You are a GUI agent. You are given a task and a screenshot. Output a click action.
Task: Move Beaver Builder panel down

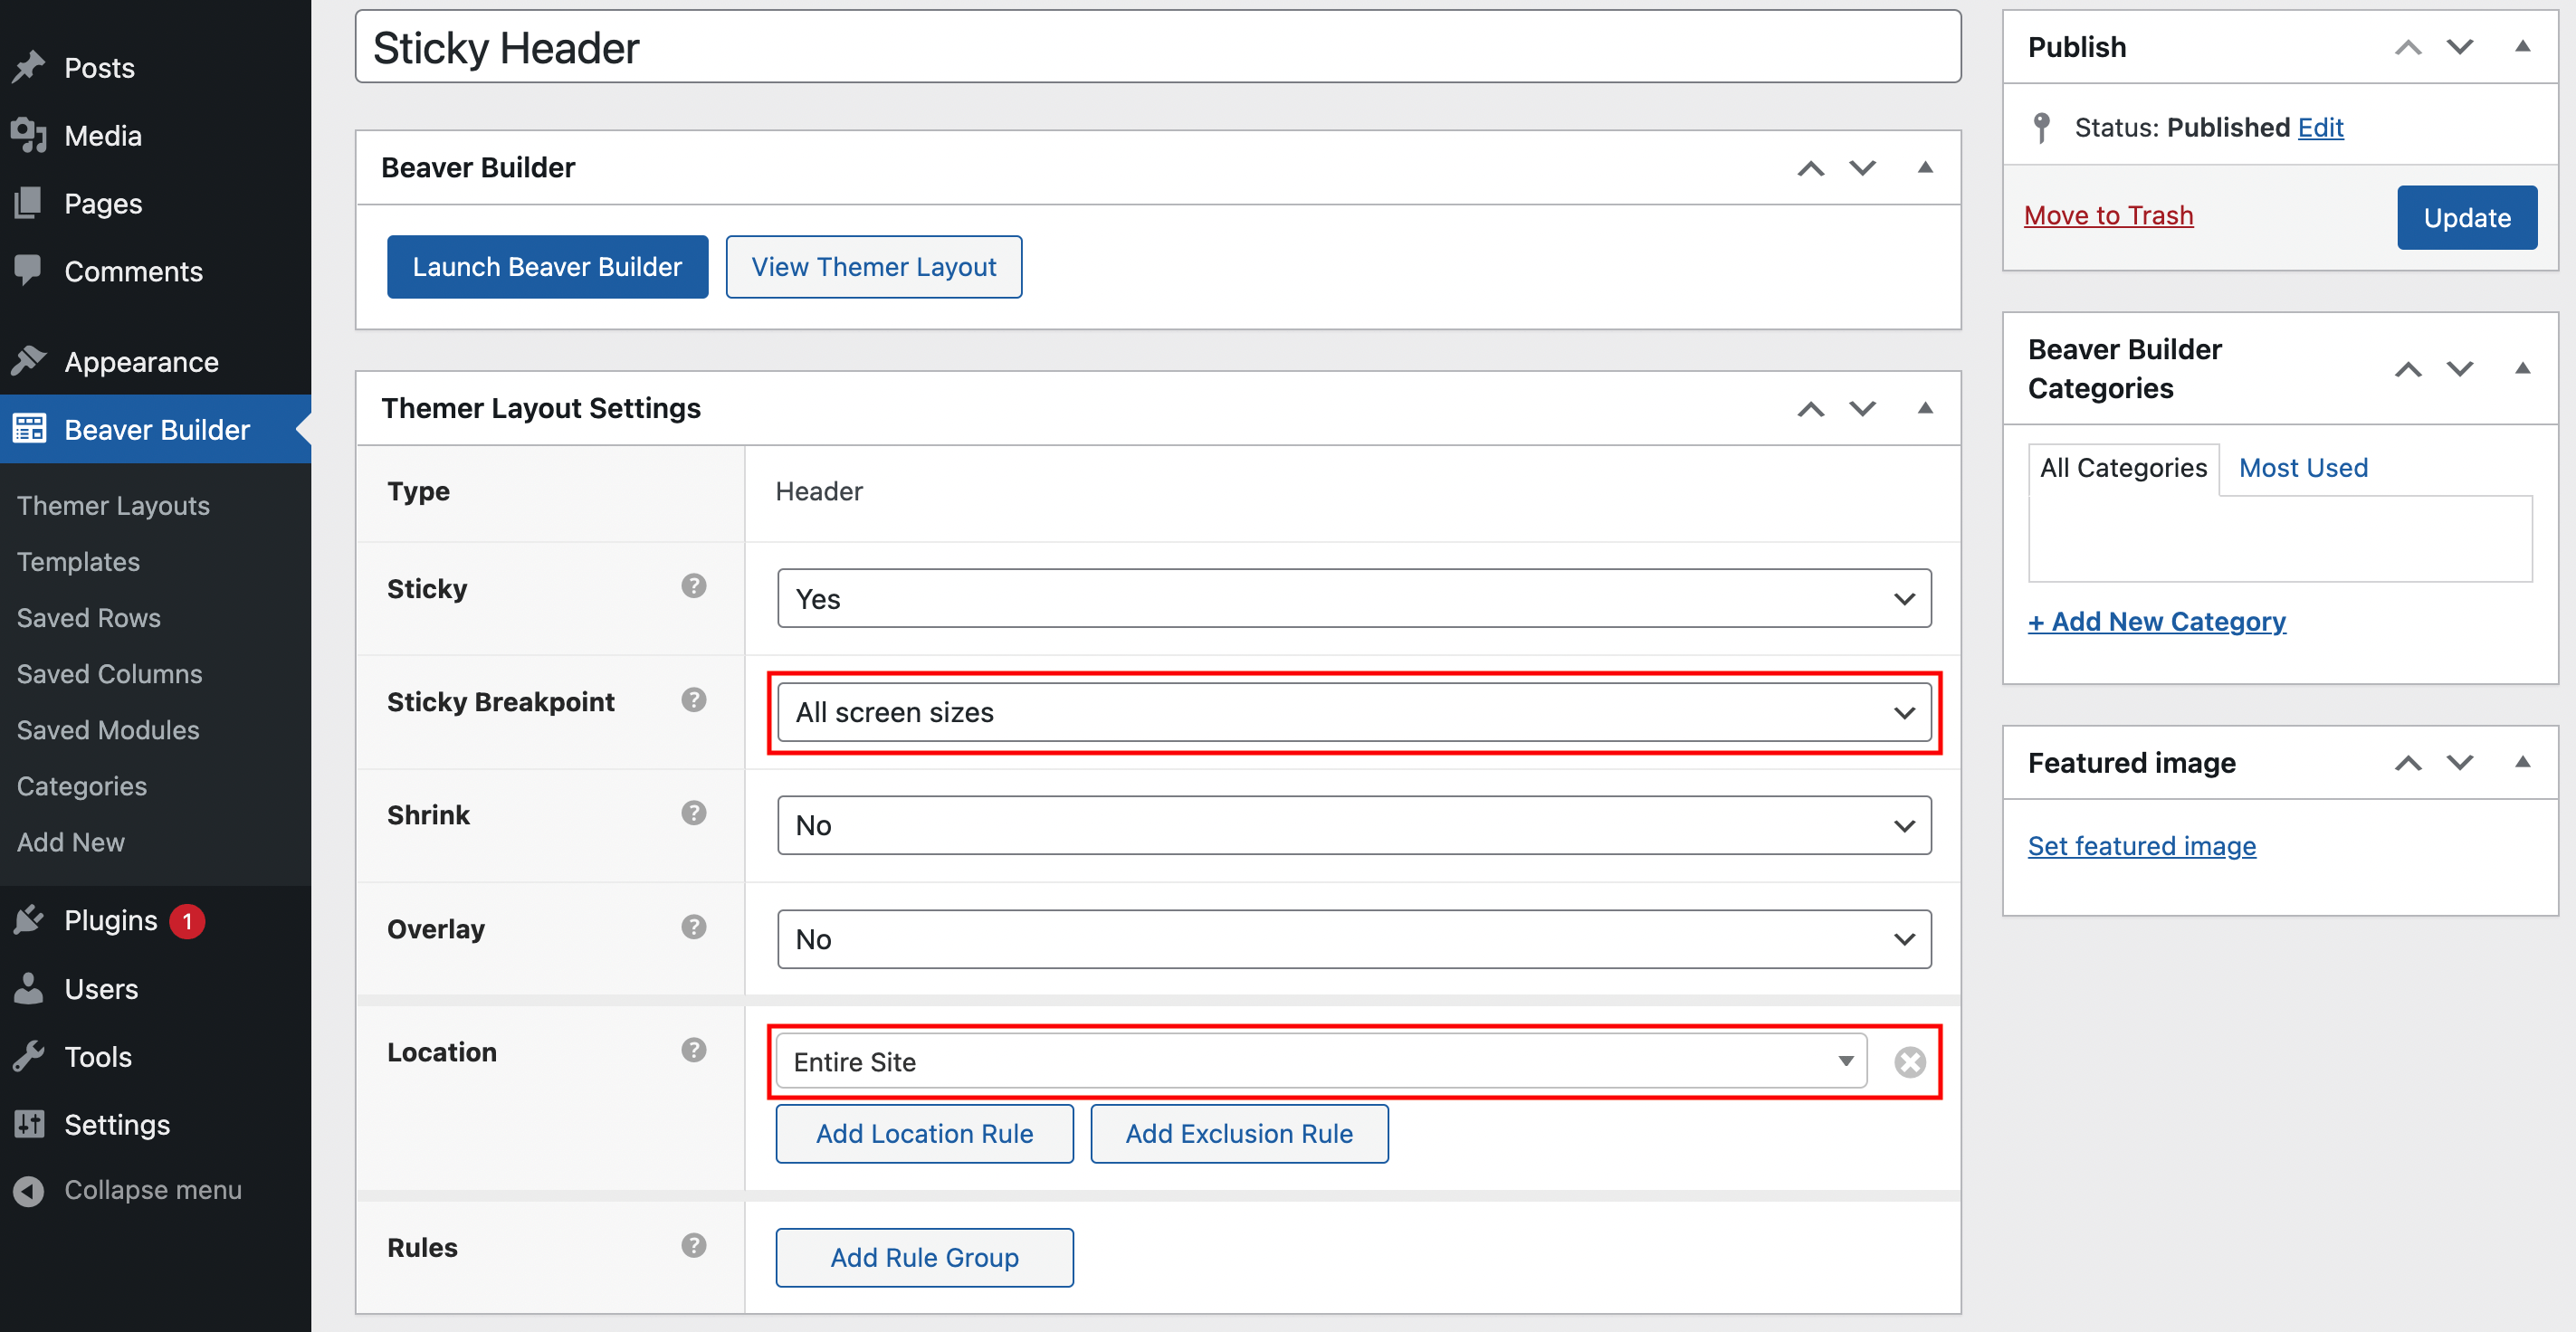point(1862,168)
